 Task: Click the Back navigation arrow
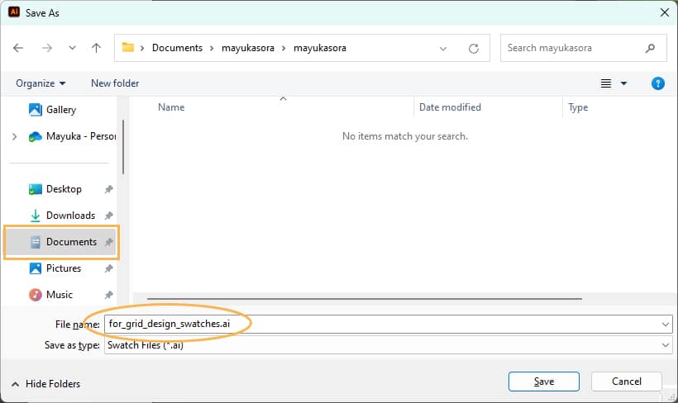tap(18, 48)
